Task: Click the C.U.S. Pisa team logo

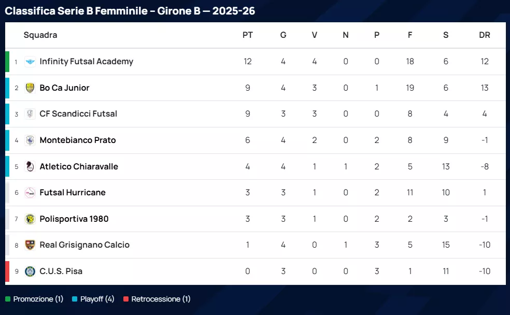Action: point(30,271)
